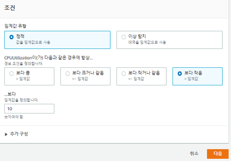Click the threshold value input showing 10
The image size is (231, 161).
click(29, 109)
